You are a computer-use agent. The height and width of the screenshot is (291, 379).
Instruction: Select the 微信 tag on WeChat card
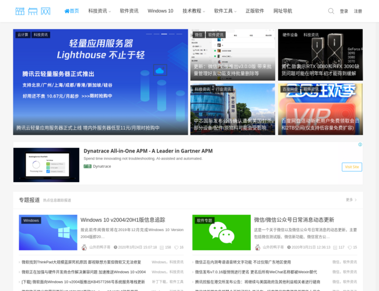click(198, 35)
